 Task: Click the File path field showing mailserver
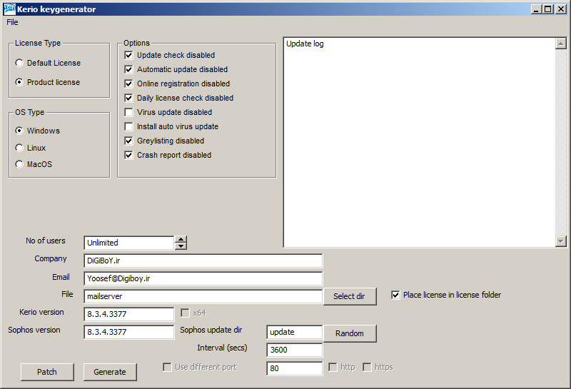[203, 296]
